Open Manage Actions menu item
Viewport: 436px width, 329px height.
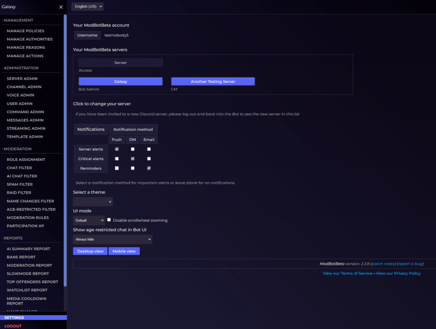(25, 56)
